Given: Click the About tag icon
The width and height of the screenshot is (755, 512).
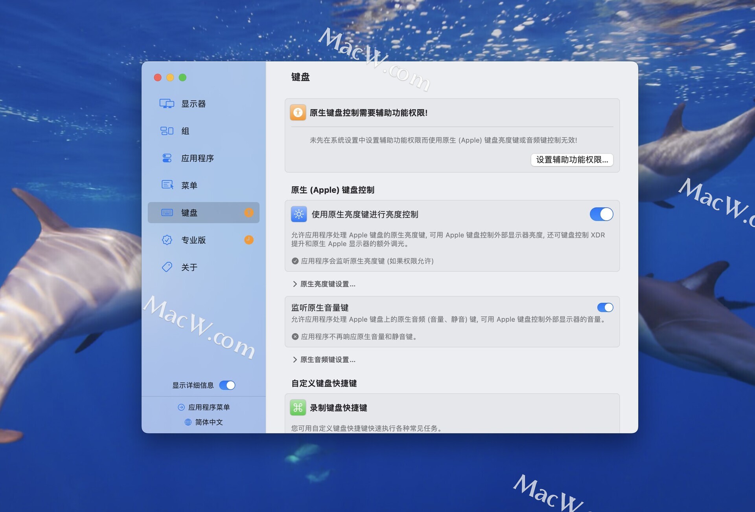Looking at the screenshot, I should click(167, 267).
